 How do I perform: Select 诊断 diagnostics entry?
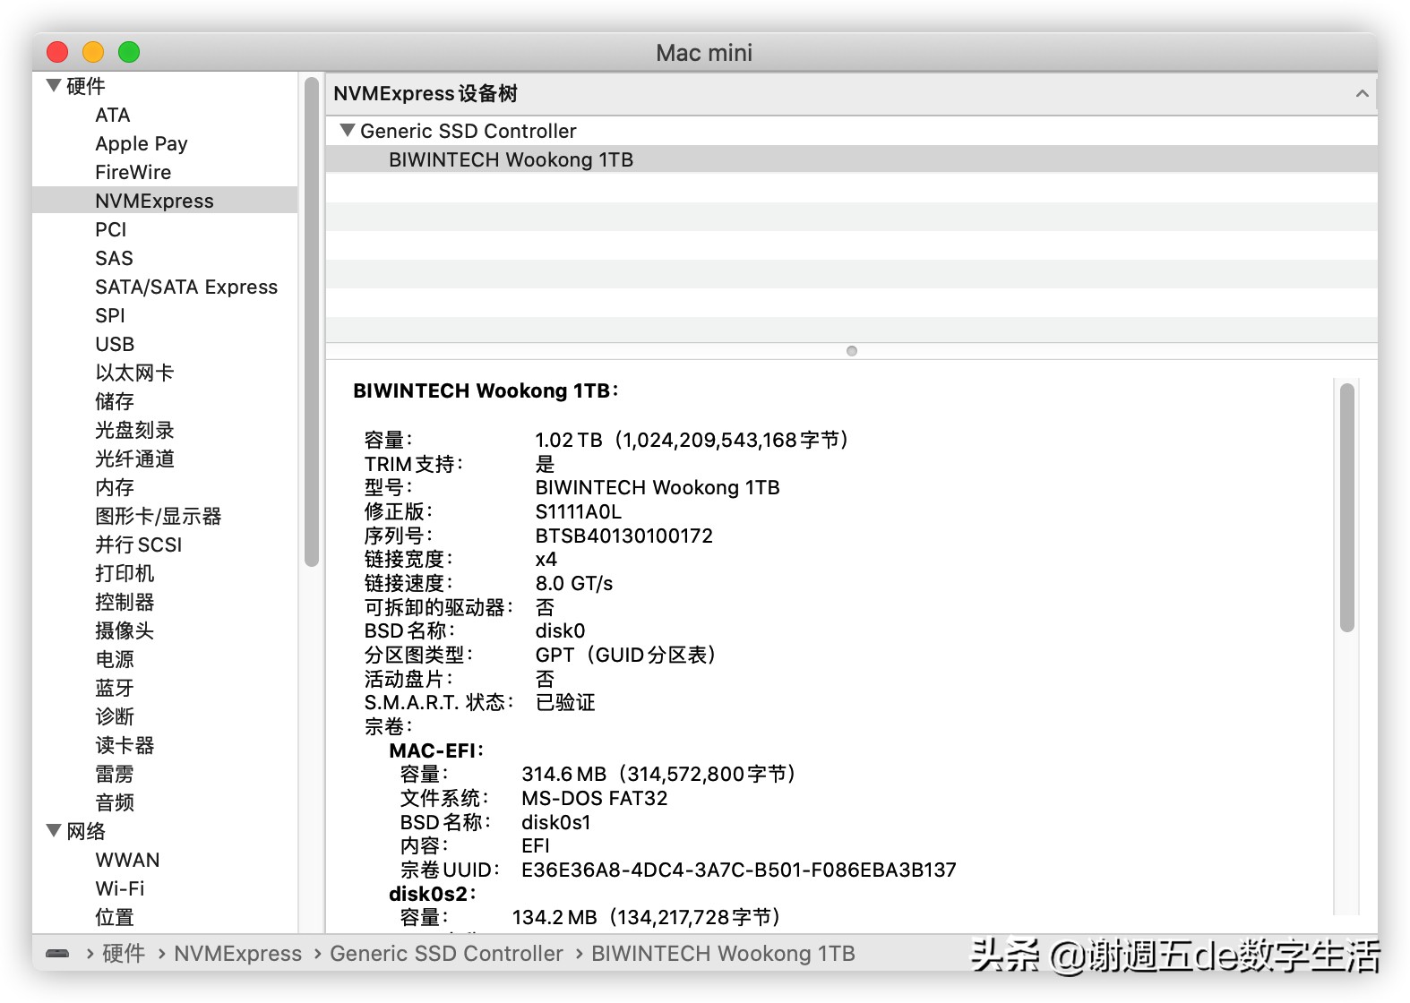pos(115,716)
